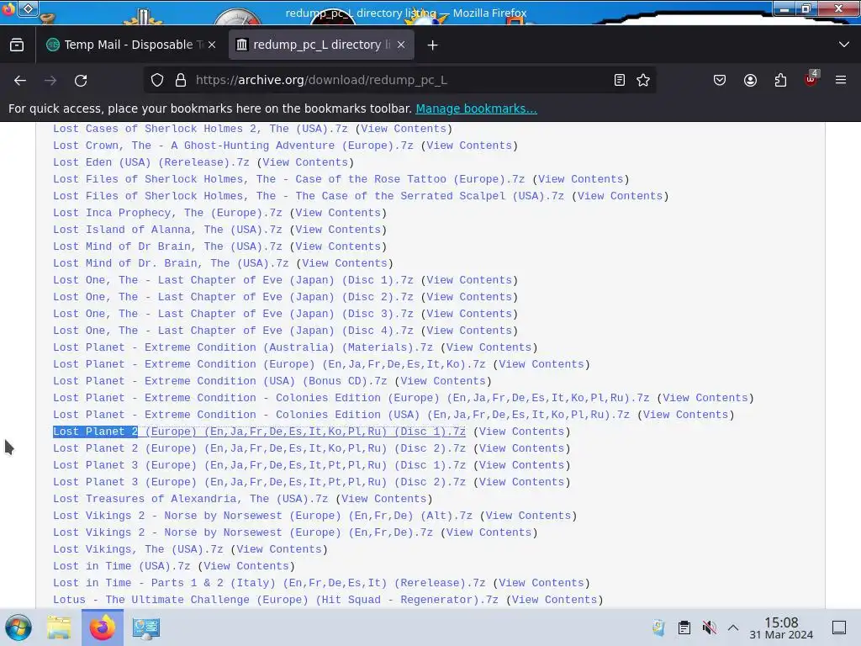Click the tracking protection shield icon
Viewport: 861px width, 646px height.
click(x=157, y=80)
